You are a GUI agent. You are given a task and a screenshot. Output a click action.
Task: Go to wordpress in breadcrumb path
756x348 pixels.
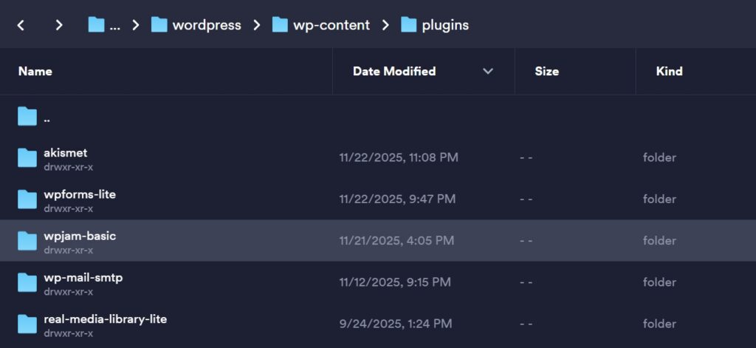tap(206, 25)
